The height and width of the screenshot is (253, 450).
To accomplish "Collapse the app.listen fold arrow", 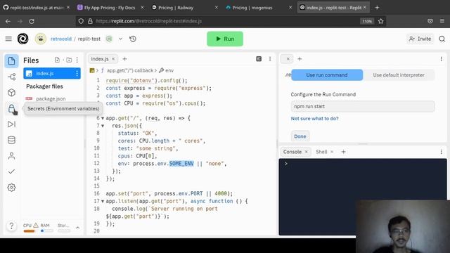I will click(103, 202).
